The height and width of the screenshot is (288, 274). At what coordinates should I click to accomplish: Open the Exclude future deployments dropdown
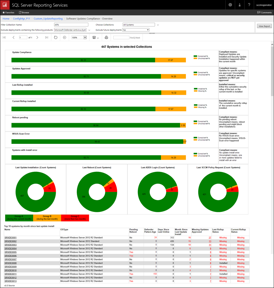pyautogui.click(x=136, y=30)
